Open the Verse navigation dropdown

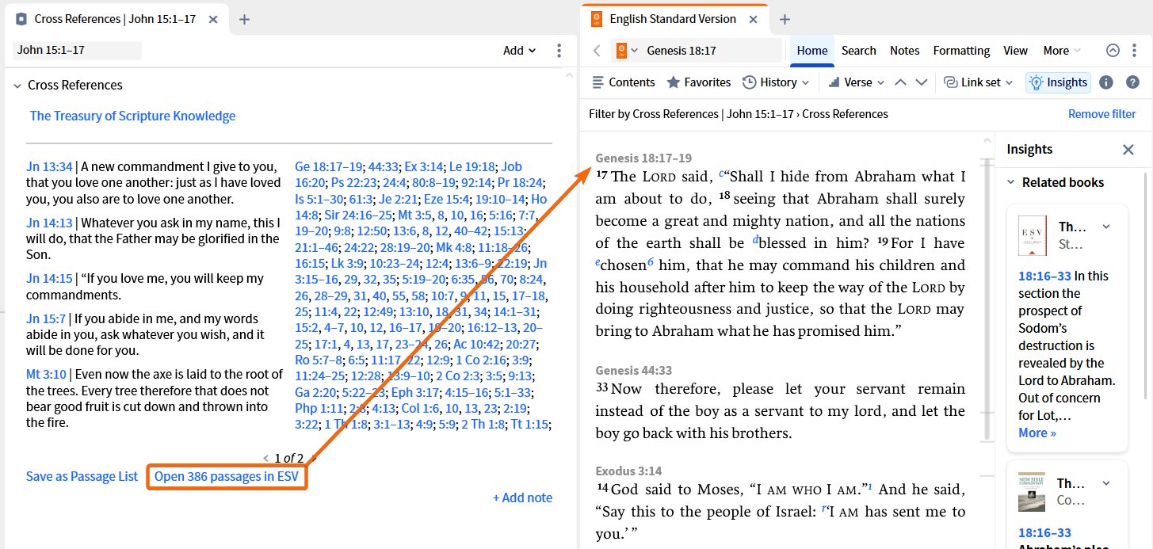pyautogui.click(x=856, y=82)
